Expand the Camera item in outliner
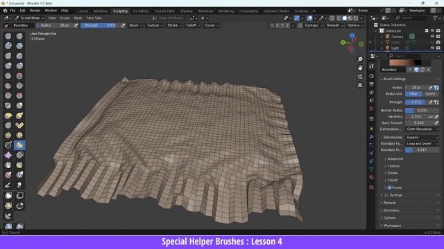 [x=382, y=37]
